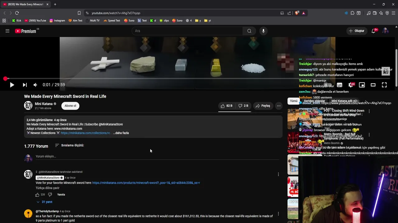Open Brave wallet icon
The height and width of the screenshot is (223, 398).
[375, 13]
